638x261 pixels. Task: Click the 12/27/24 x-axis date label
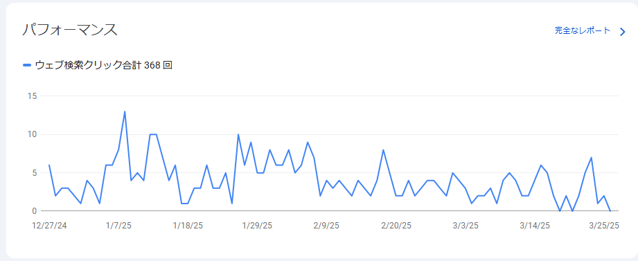49,226
